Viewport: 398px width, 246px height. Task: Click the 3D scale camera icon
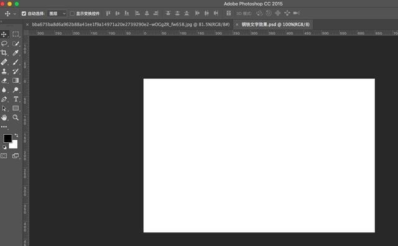(297, 13)
